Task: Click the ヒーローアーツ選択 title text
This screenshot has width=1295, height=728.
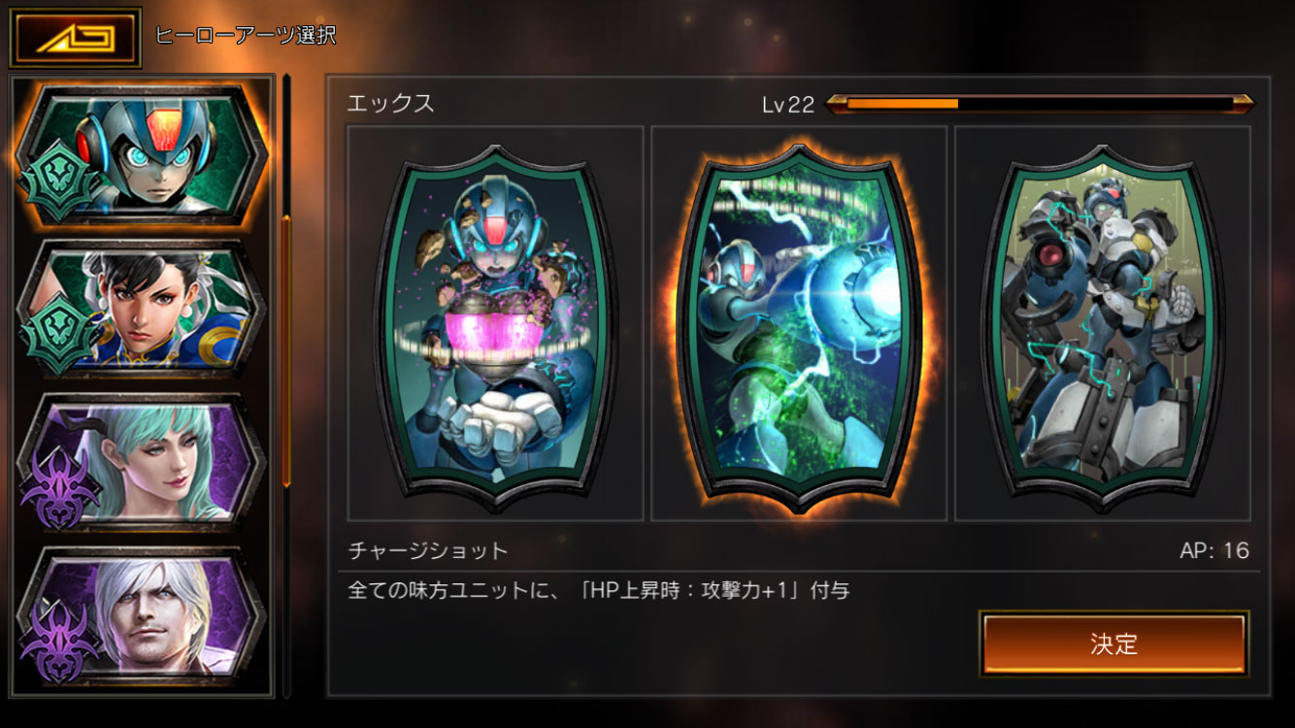Action: point(246,36)
